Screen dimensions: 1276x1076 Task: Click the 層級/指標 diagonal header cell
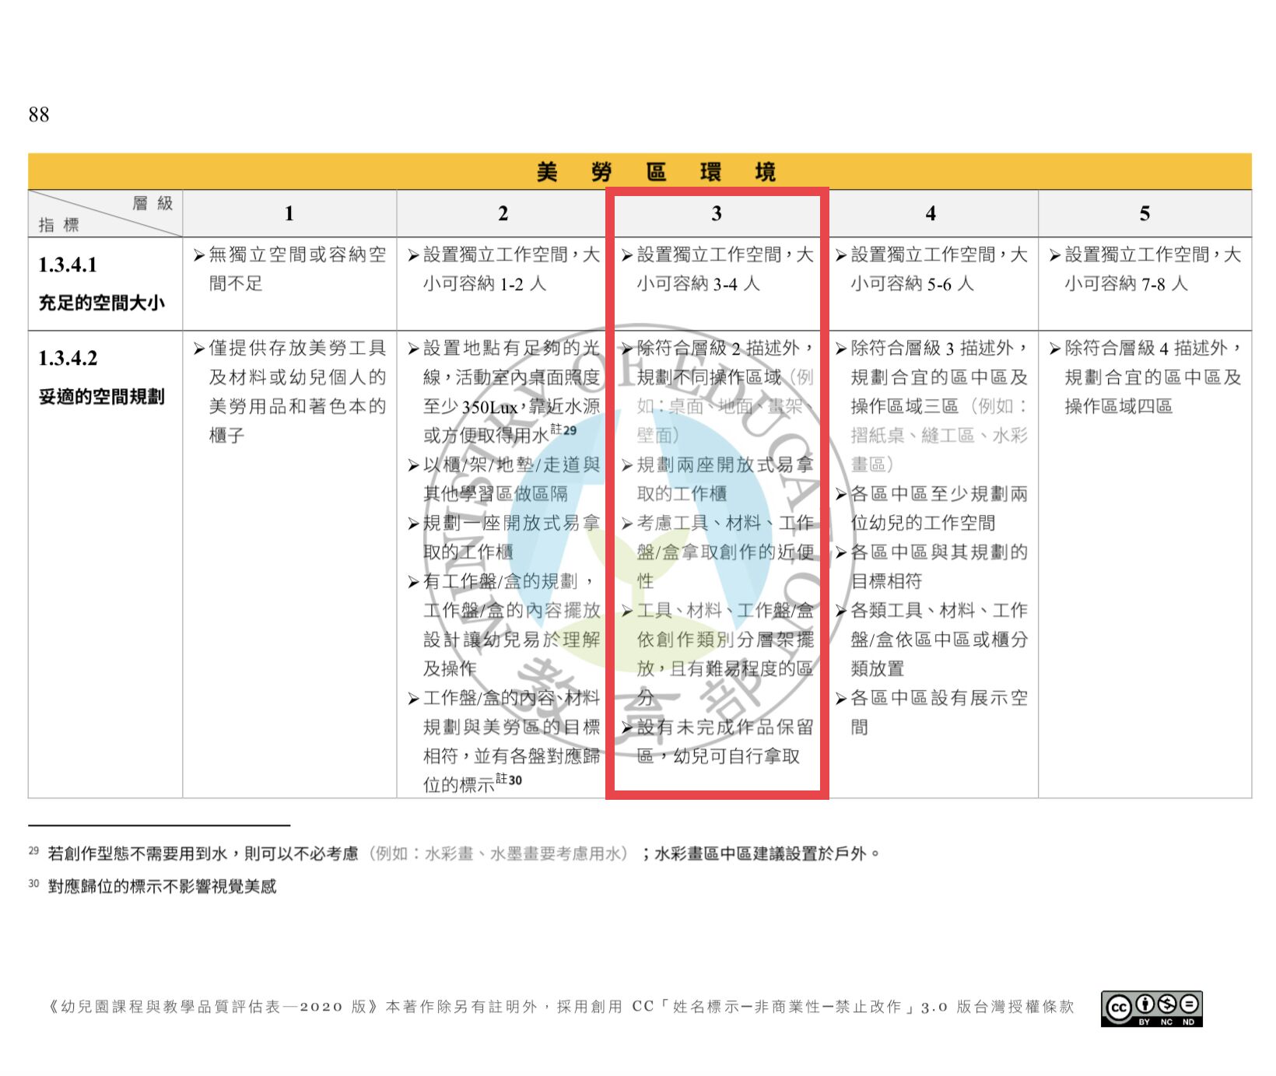[105, 214]
